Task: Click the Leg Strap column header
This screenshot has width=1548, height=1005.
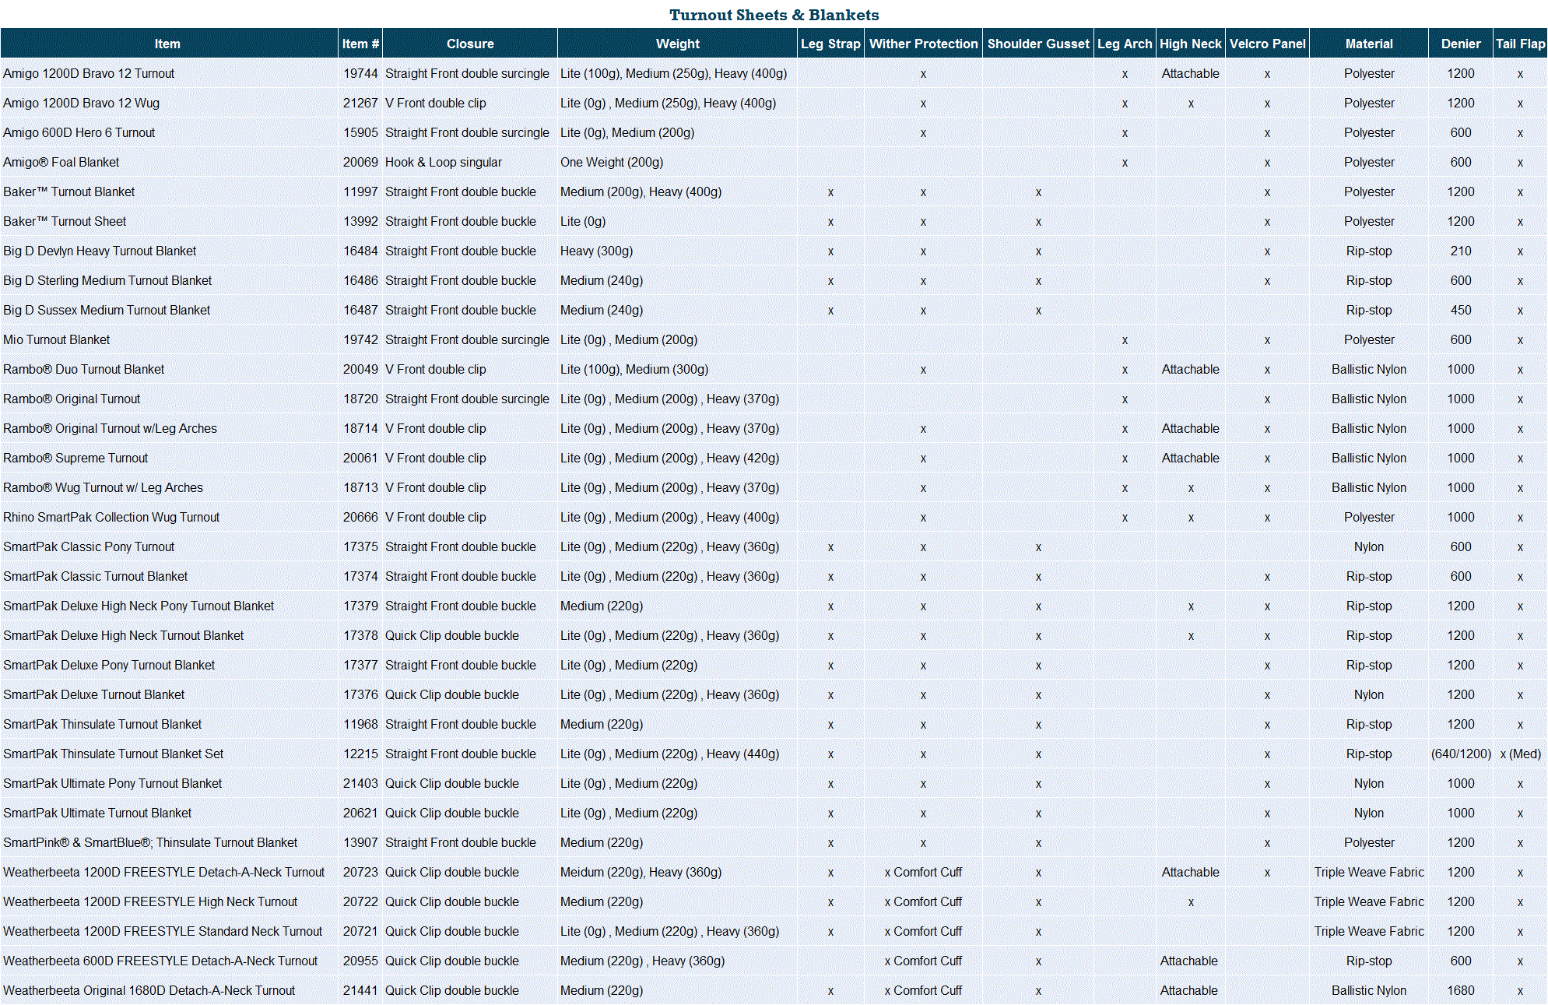Action: coord(830,44)
